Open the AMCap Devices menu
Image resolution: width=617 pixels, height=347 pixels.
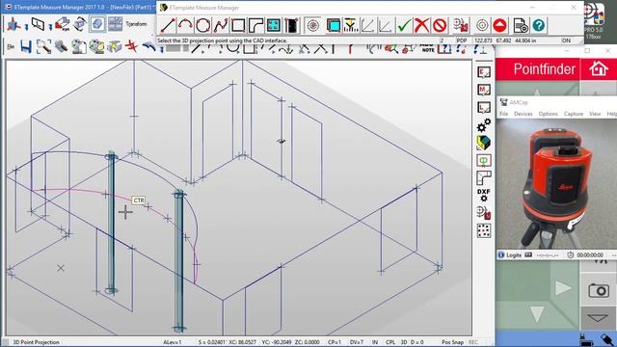click(523, 114)
